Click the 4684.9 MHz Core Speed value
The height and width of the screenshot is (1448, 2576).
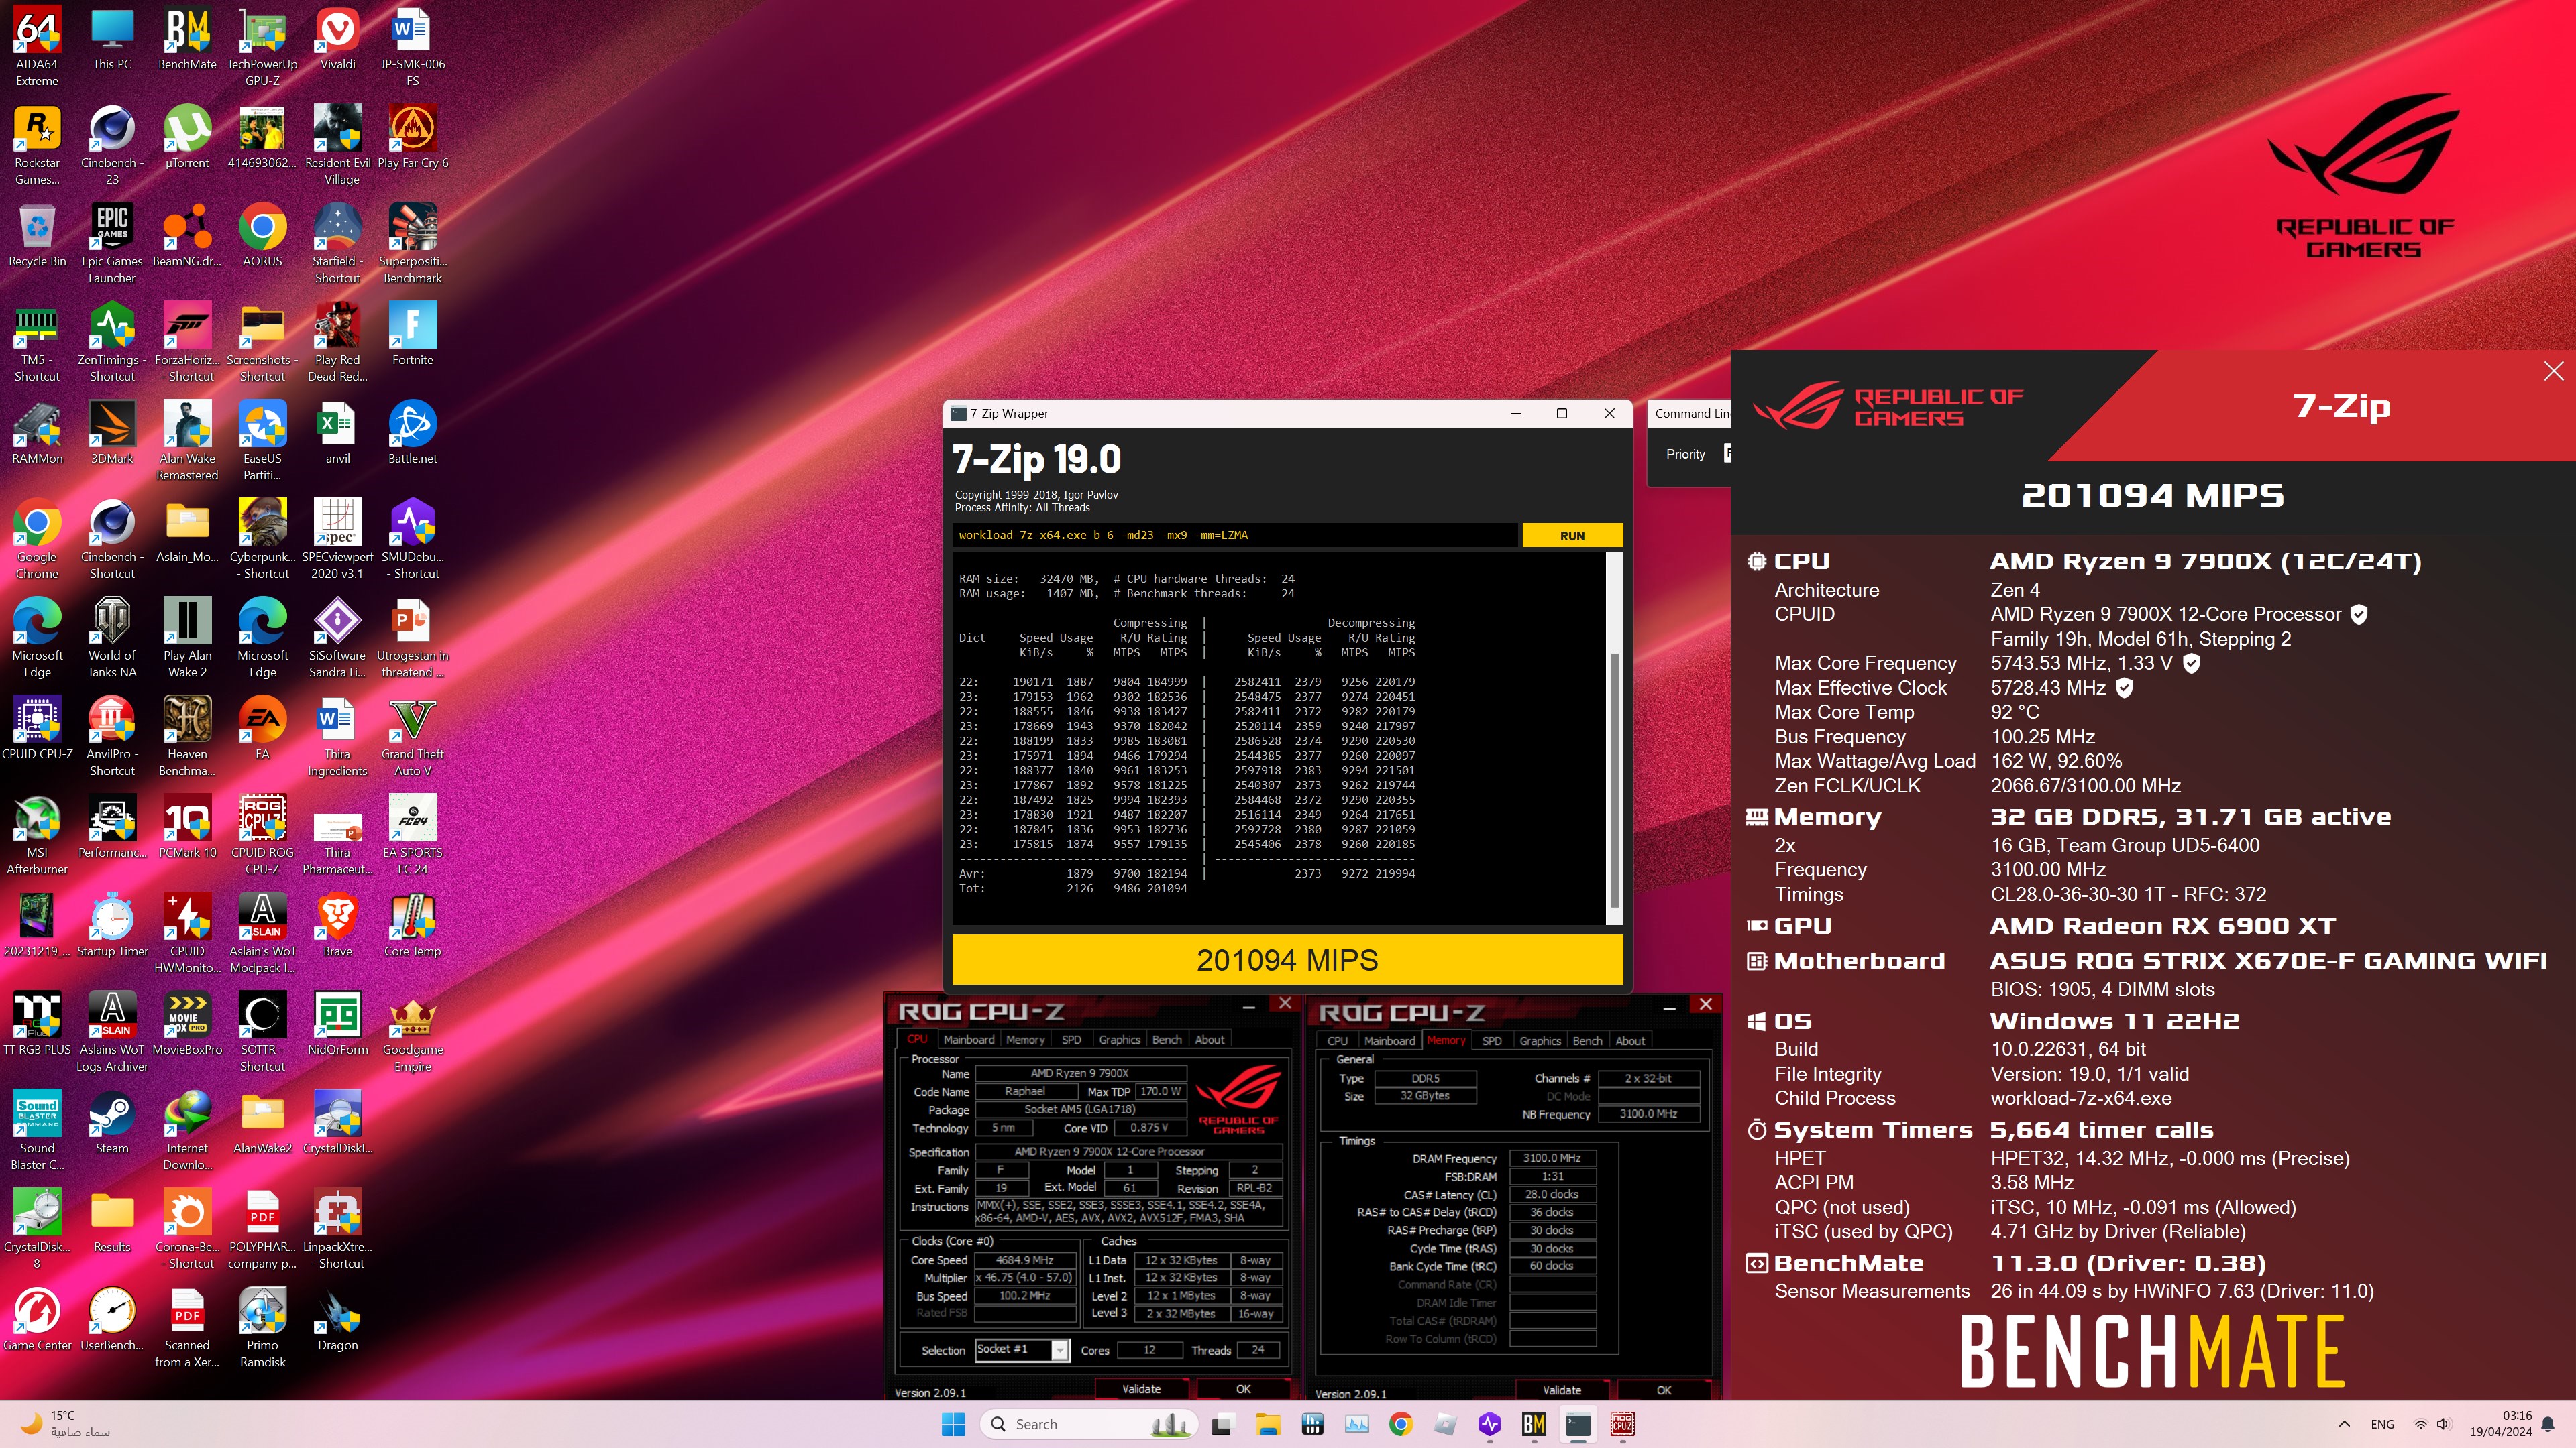[1024, 1260]
